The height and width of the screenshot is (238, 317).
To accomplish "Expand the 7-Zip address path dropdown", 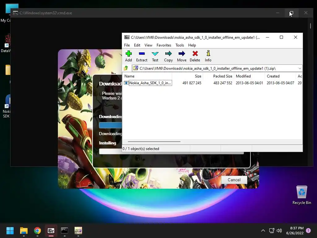I will [x=300, y=68].
